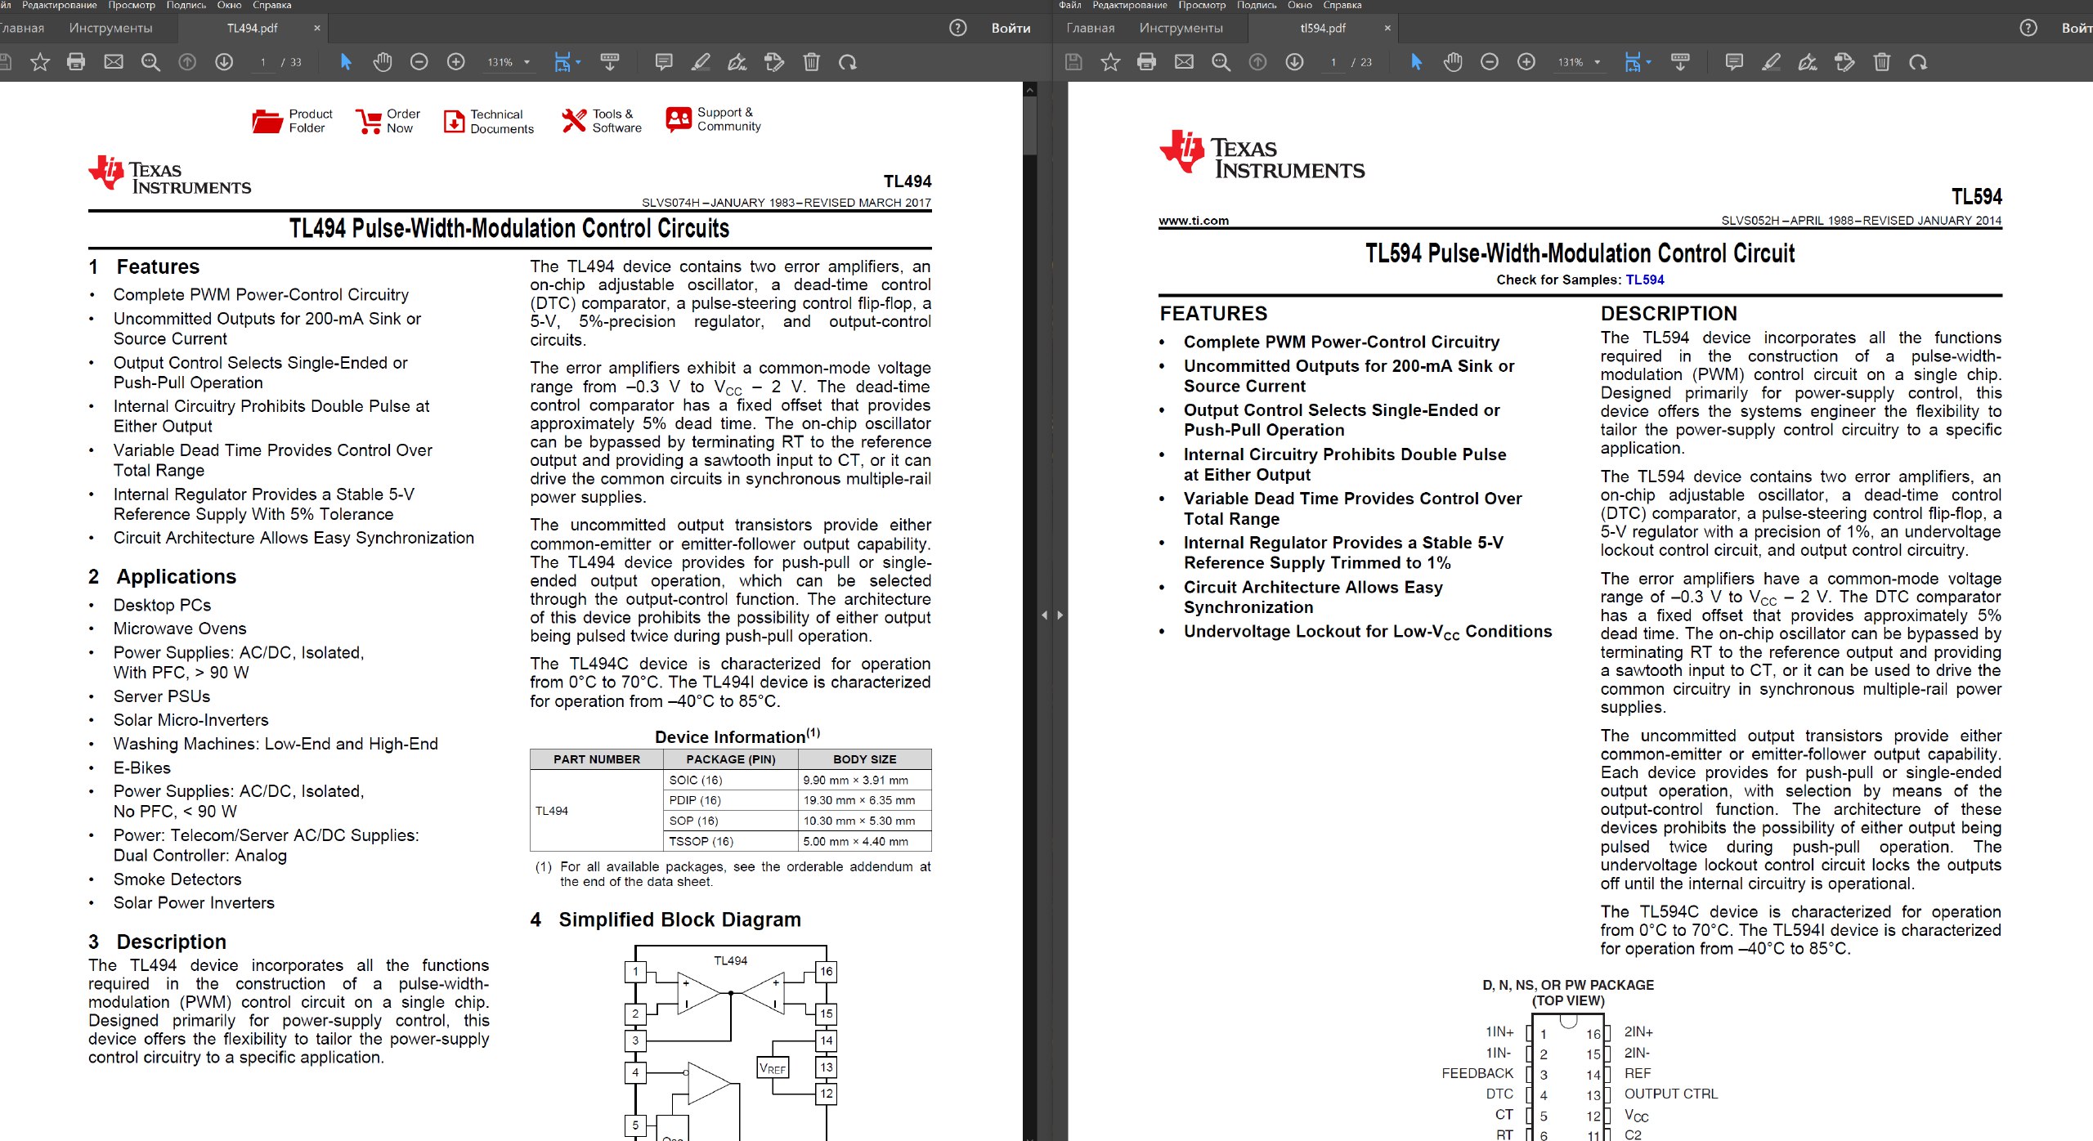This screenshot has height=1141, width=2093.
Task: Switch to Инструменты tab in TL494 window
Action: coord(110,28)
